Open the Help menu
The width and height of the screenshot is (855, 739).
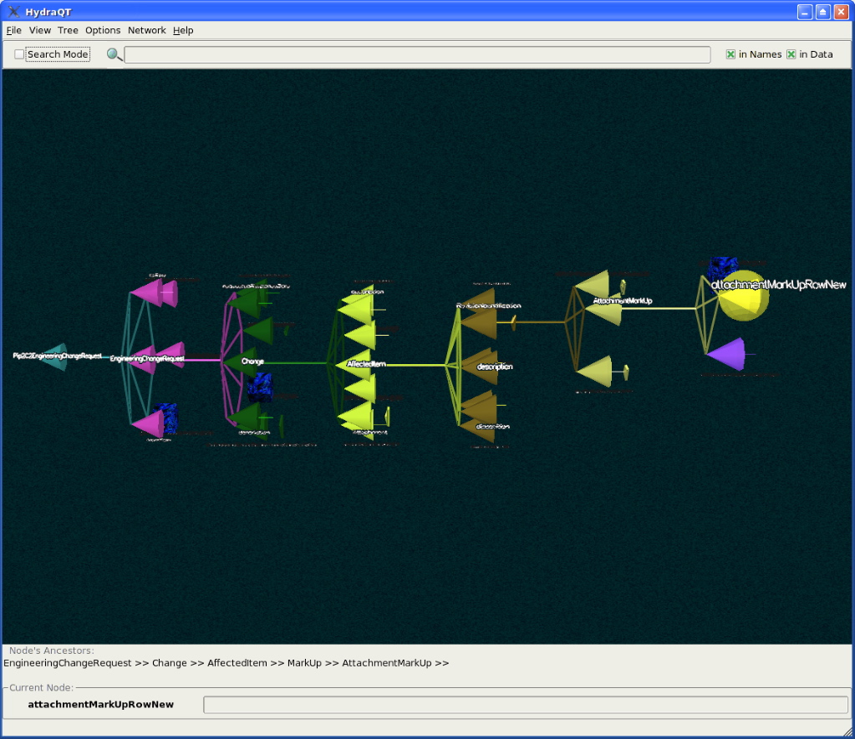click(183, 31)
